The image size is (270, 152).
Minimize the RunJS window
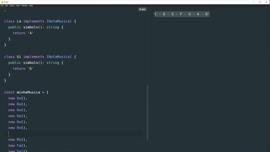(254, 2)
